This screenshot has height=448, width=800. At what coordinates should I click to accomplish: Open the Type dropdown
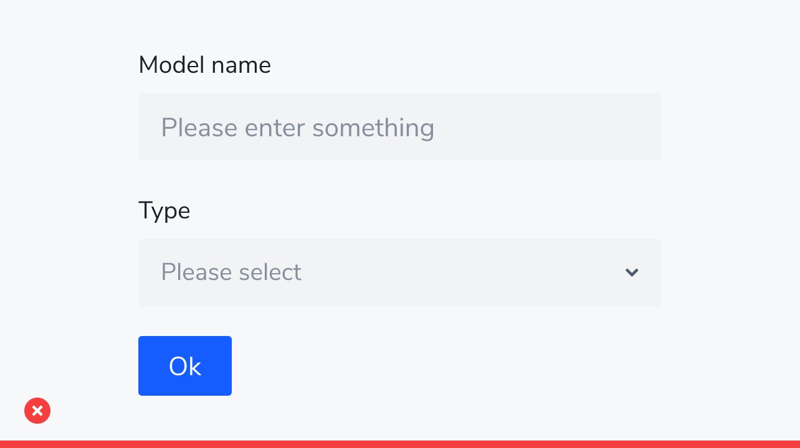[399, 273]
